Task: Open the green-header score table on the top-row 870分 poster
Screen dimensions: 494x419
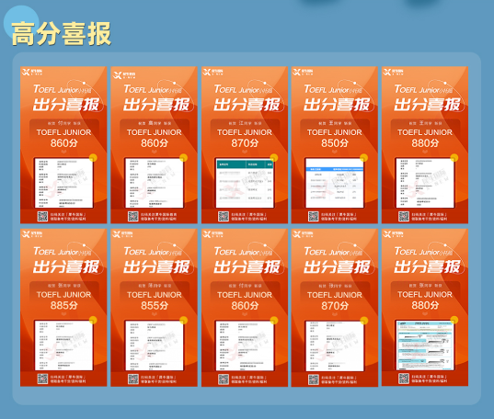Action: coord(245,183)
